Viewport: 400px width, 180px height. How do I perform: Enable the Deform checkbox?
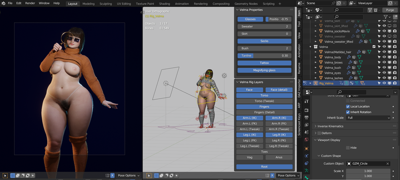(x=319, y=133)
